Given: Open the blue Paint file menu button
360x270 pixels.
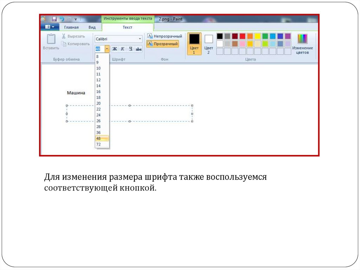Looking at the screenshot, I should 50,27.
